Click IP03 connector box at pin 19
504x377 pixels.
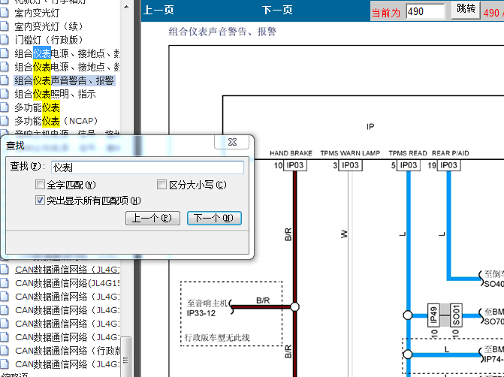click(x=448, y=165)
